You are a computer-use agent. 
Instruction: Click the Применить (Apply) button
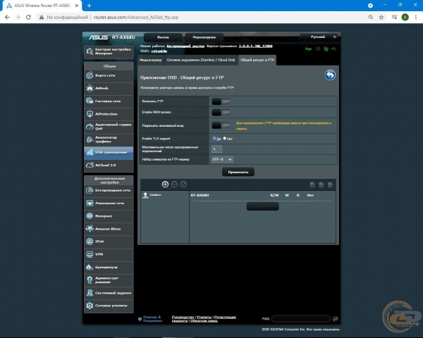[x=238, y=172]
